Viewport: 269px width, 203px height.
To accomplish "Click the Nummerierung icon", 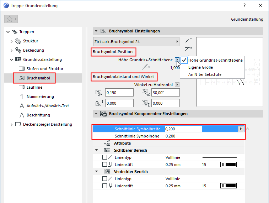I will (22, 97).
